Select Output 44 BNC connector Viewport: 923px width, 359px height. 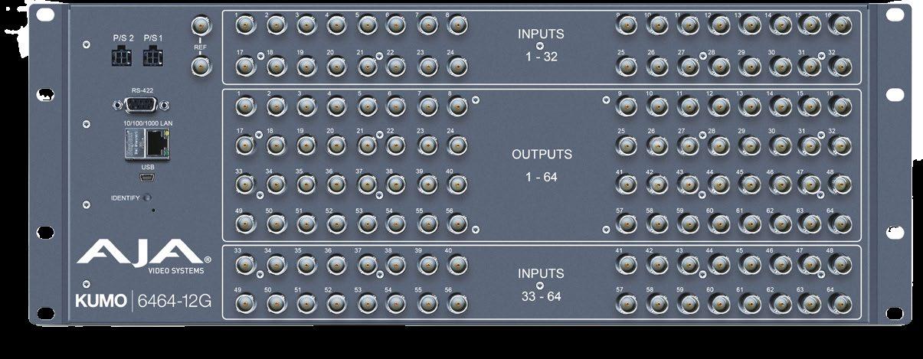coord(718,184)
